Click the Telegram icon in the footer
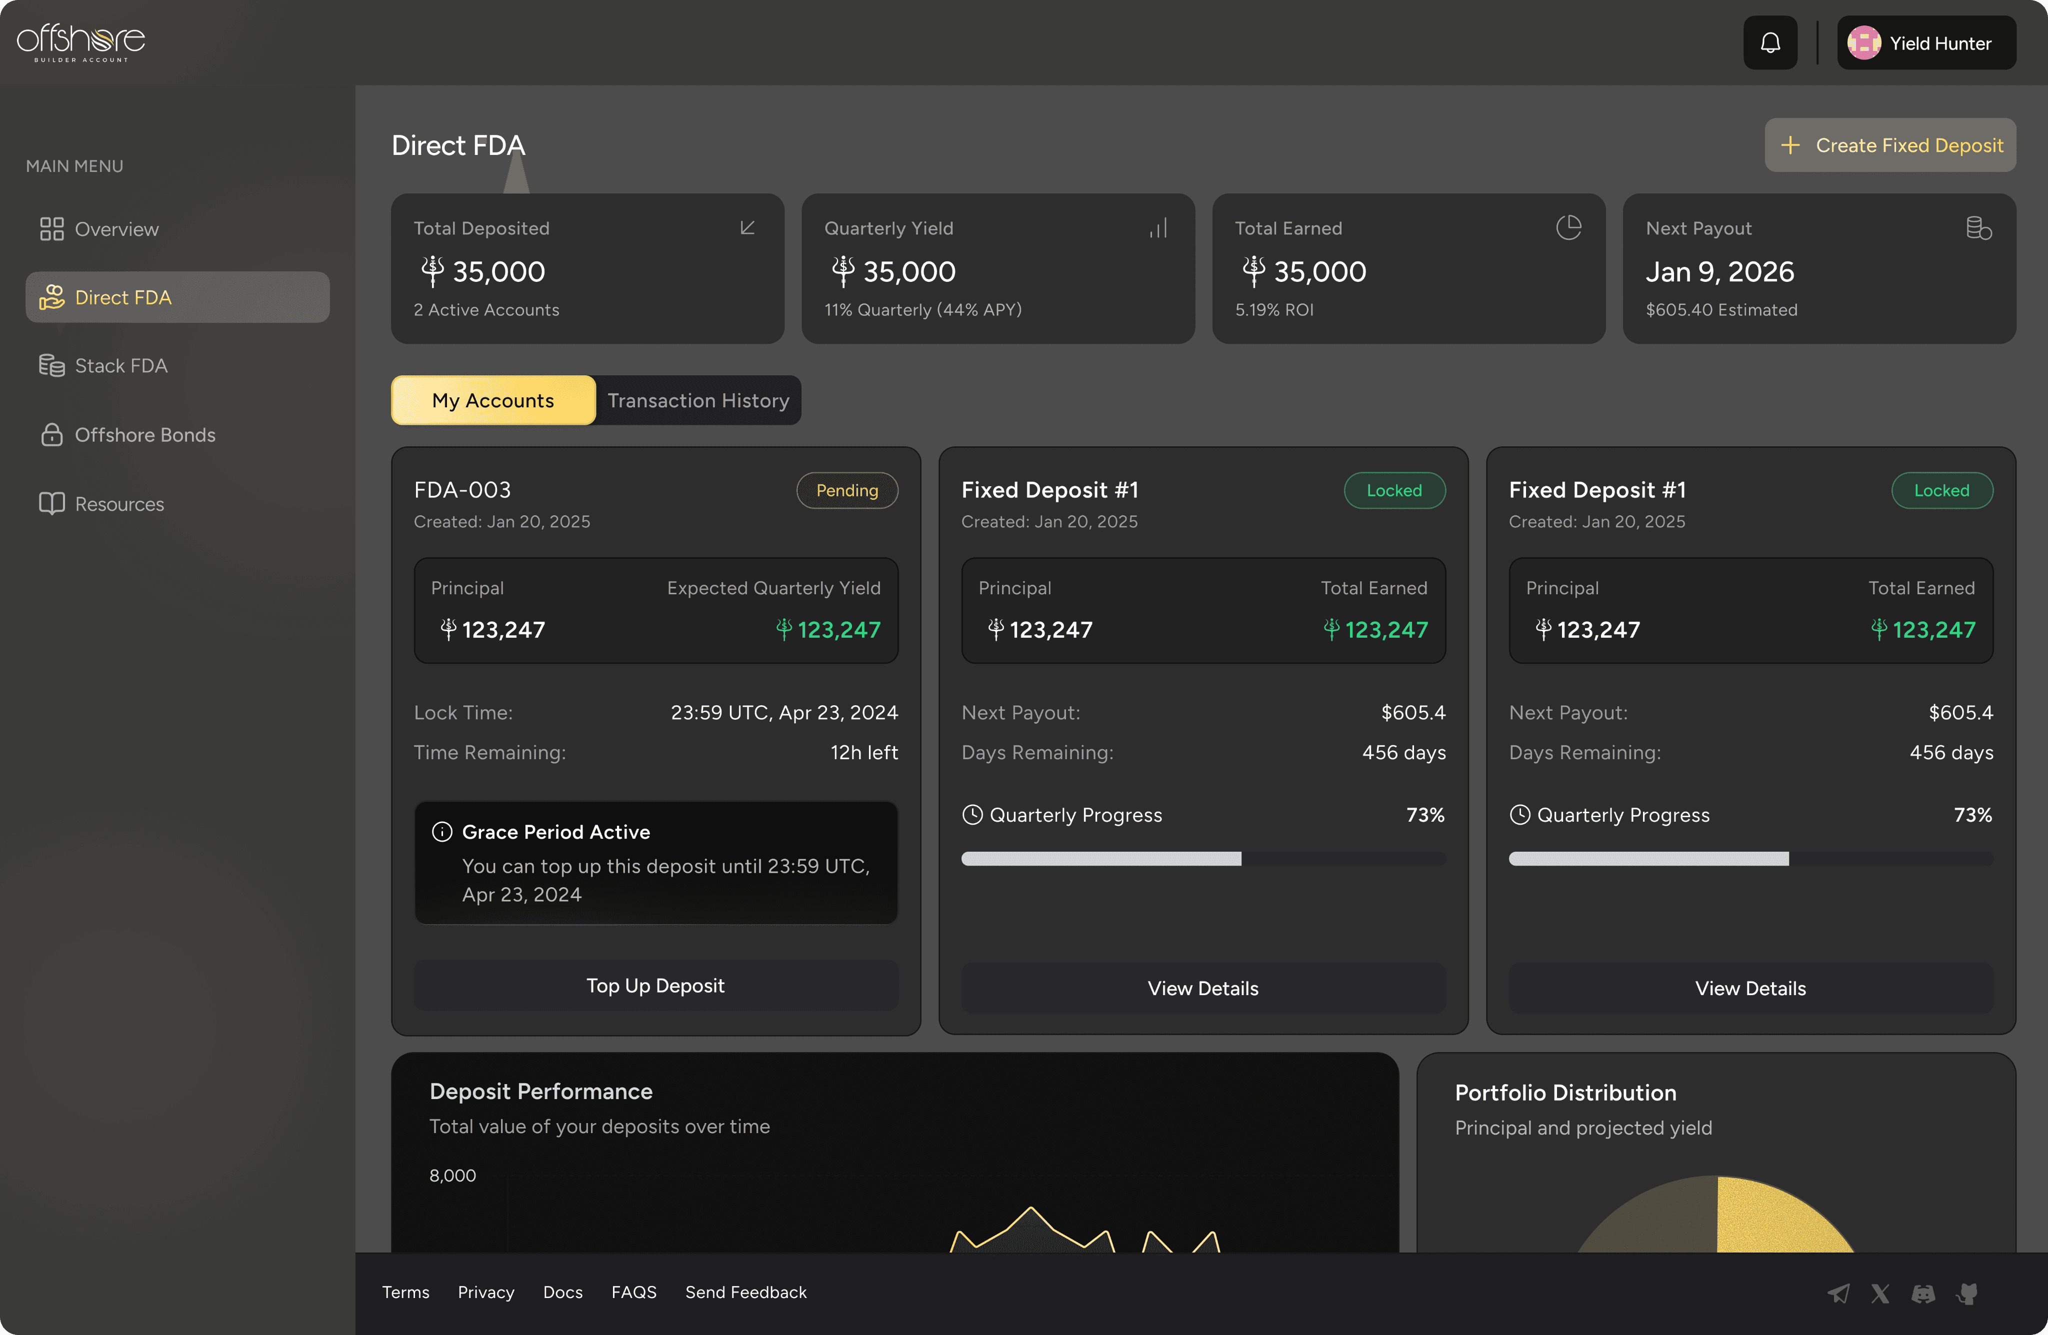Viewport: 2048px width, 1335px height. pos(1839,1293)
